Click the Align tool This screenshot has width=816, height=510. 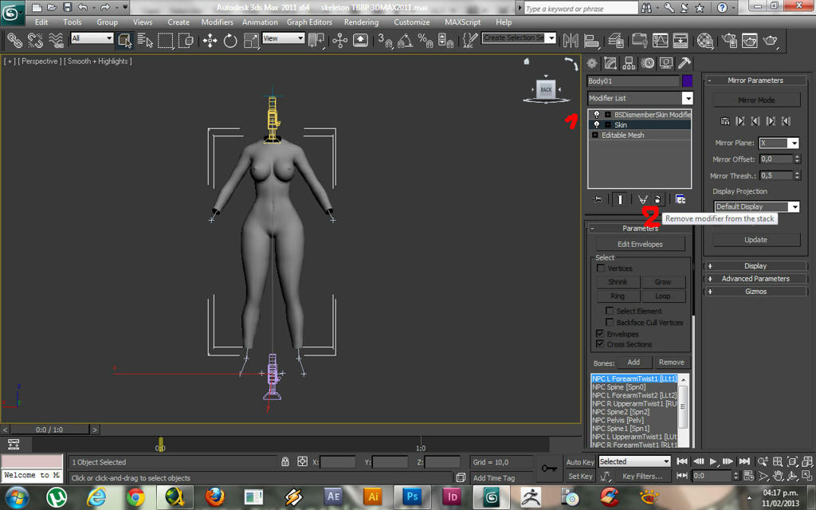[x=591, y=41]
